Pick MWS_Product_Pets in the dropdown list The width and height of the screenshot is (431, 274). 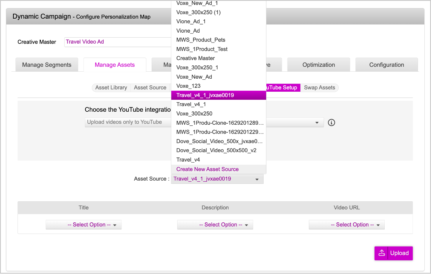click(201, 40)
